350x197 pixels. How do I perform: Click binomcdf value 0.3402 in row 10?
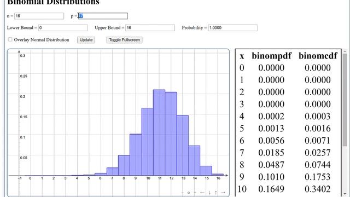tap(318, 189)
